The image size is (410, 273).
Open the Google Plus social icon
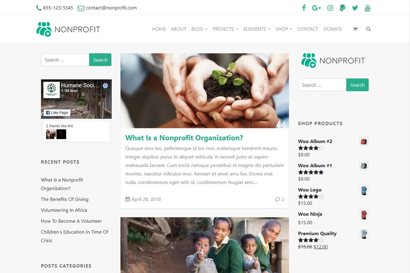click(316, 8)
